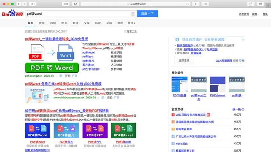Image resolution: width=271 pixels, height=152 pixels.
Task: Open the PDF转图片 tile image
Action: (66, 130)
